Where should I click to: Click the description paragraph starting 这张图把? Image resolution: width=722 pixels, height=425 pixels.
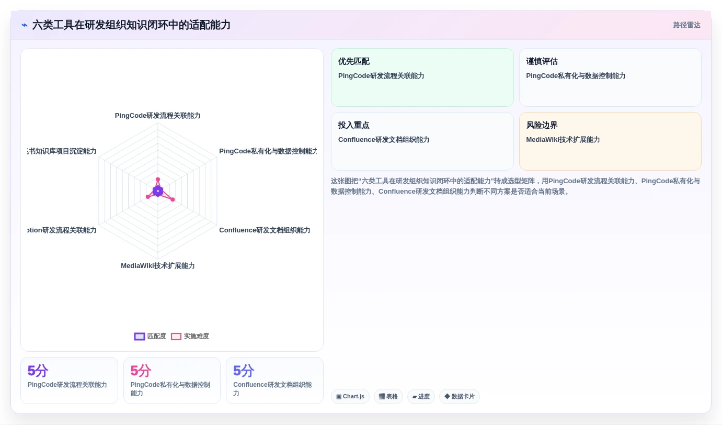515,186
